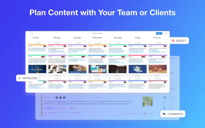205x128 pixels.
Task: Click the approve checkmark icon in back panel
Action: (123, 113)
